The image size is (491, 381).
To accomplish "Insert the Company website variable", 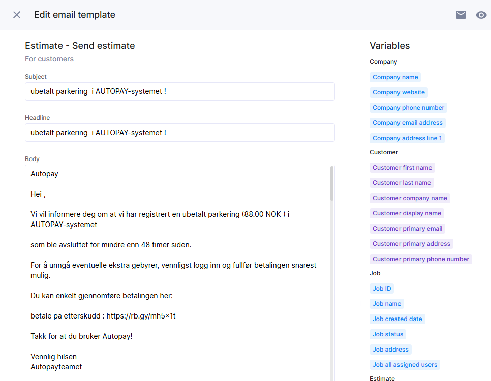I will click(x=398, y=92).
